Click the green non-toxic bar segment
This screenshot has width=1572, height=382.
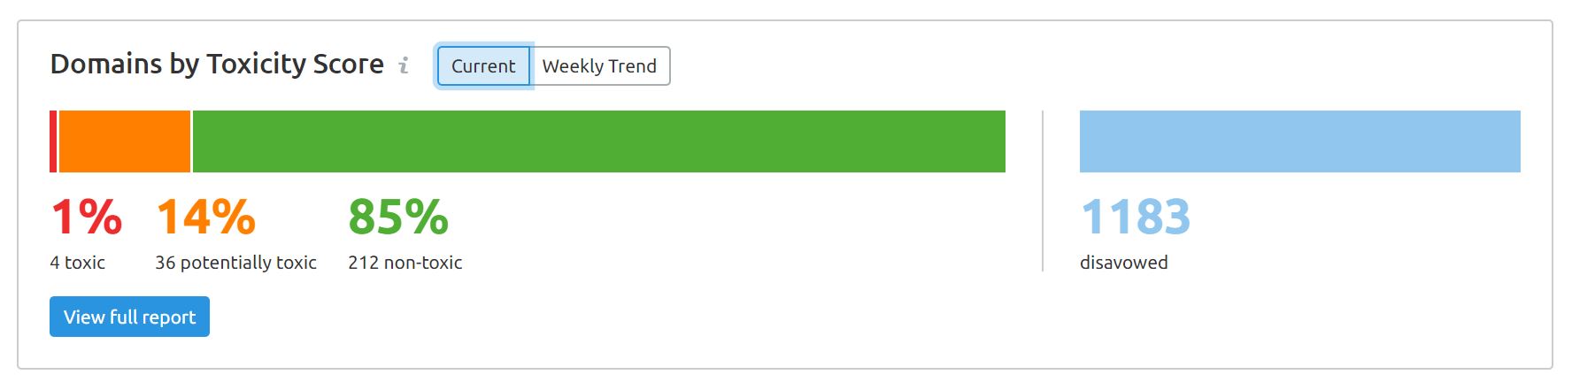(599, 141)
